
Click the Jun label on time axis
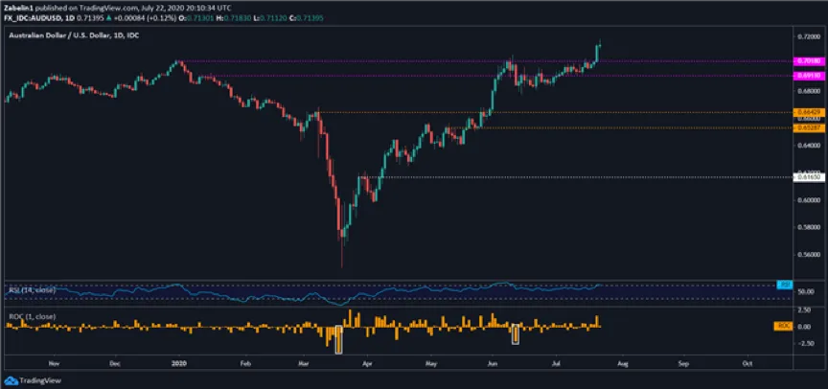click(x=493, y=363)
